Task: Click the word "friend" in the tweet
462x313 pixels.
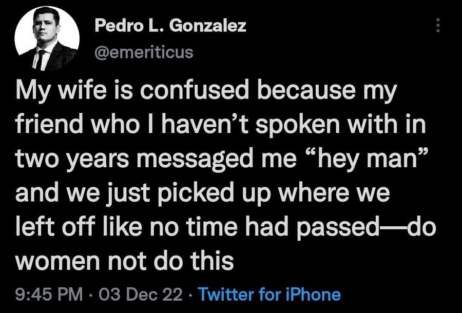Action: pos(49,125)
